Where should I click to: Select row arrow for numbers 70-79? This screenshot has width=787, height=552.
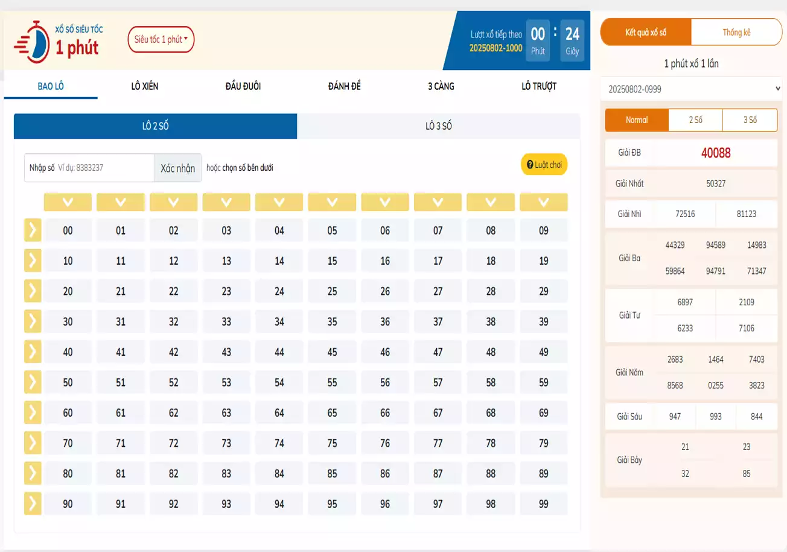(x=33, y=443)
